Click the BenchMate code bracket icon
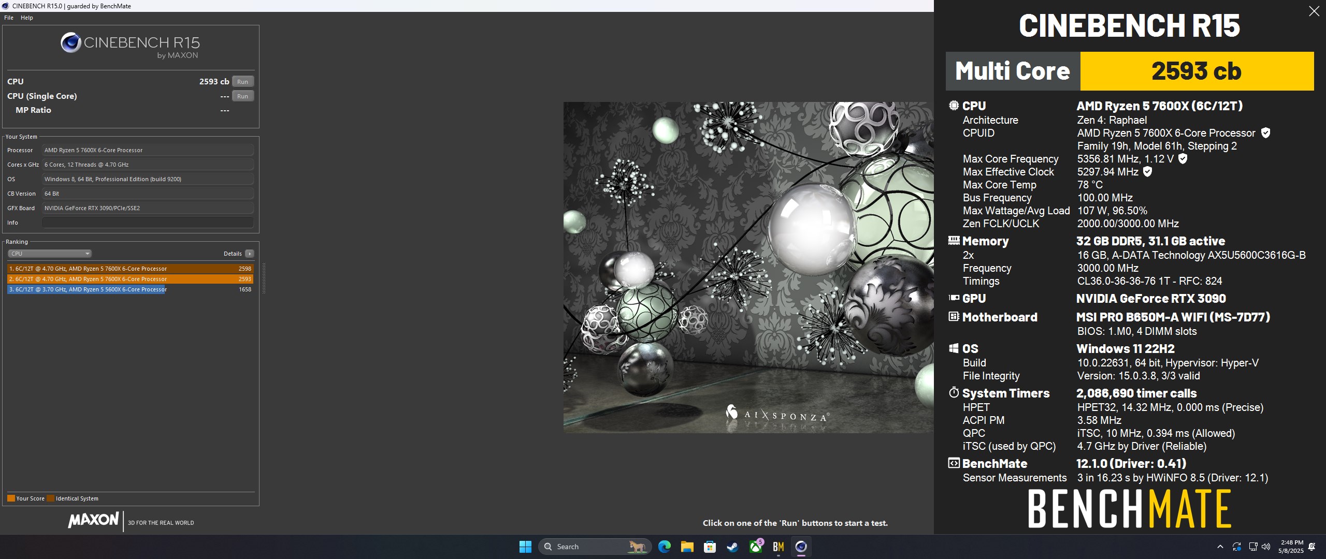 954,463
